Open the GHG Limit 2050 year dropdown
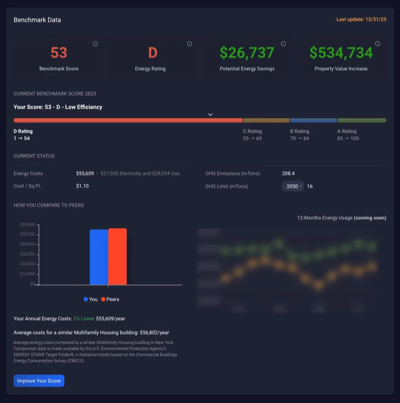The width and height of the screenshot is (400, 403). 293,186
